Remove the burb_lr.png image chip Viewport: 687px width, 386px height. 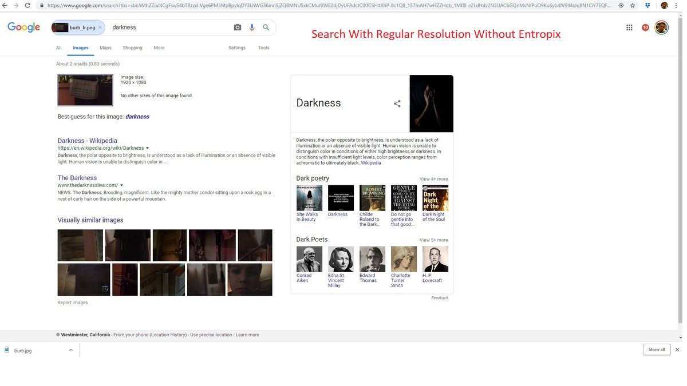point(100,27)
